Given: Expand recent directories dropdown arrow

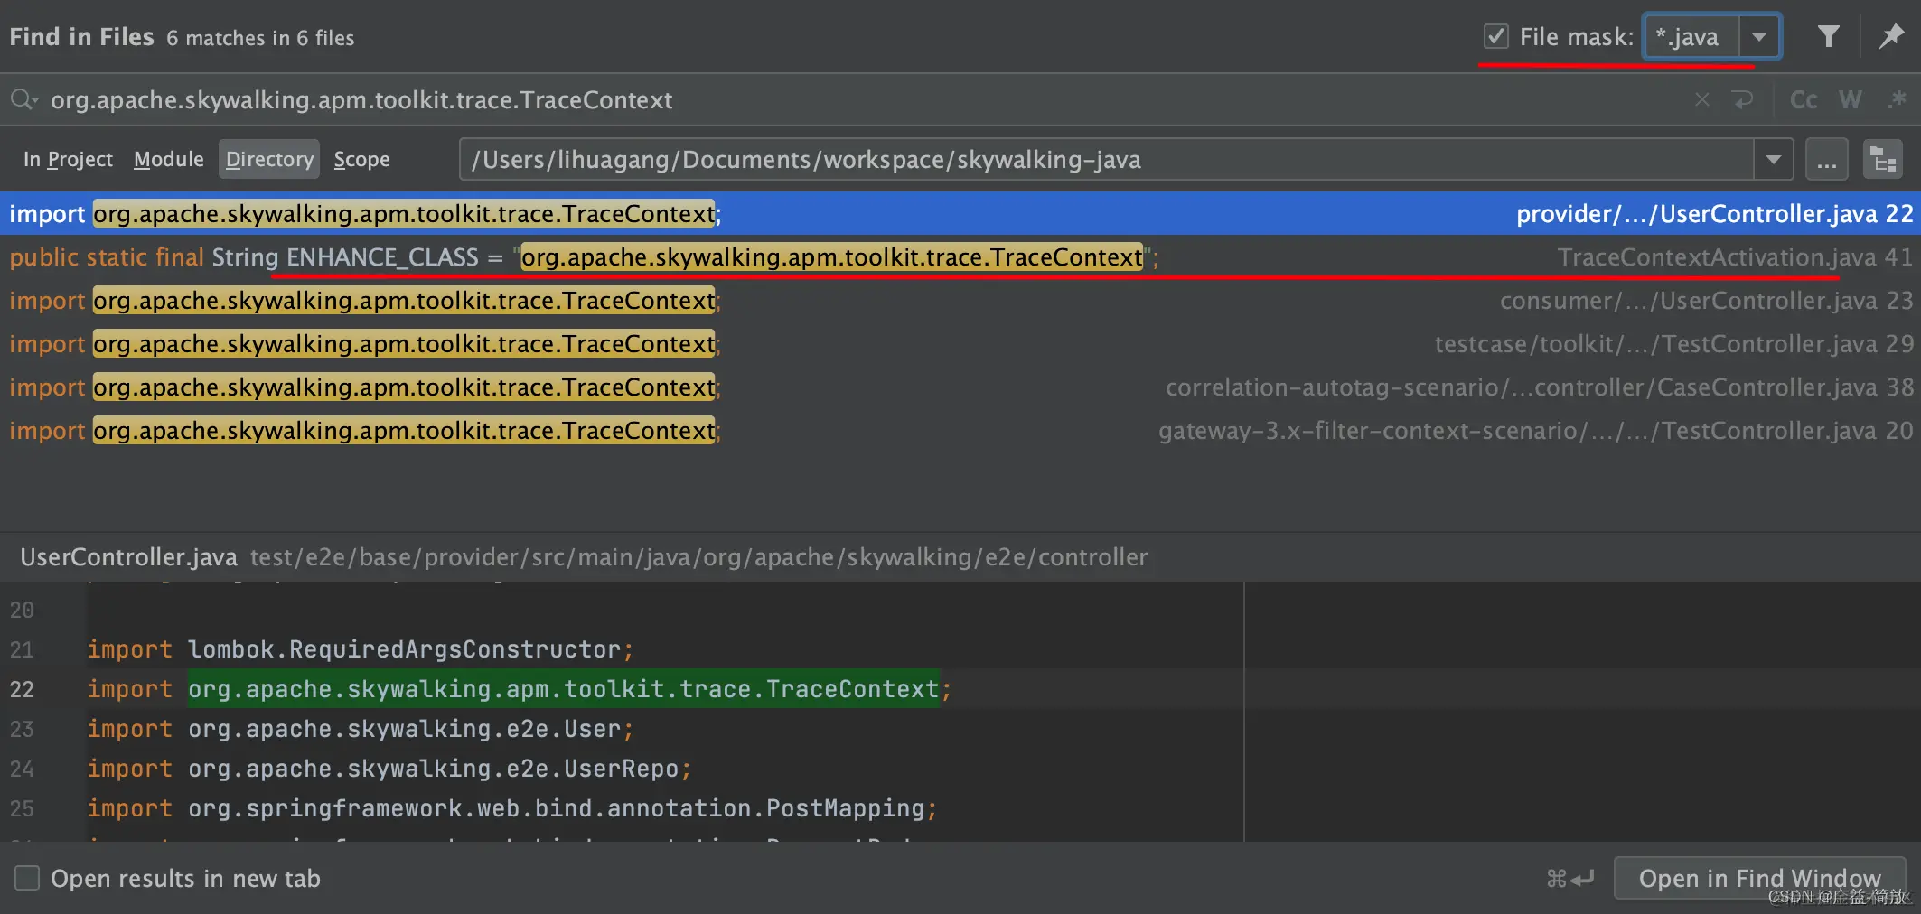Looking at the screenshot, I should (1773, 160).
